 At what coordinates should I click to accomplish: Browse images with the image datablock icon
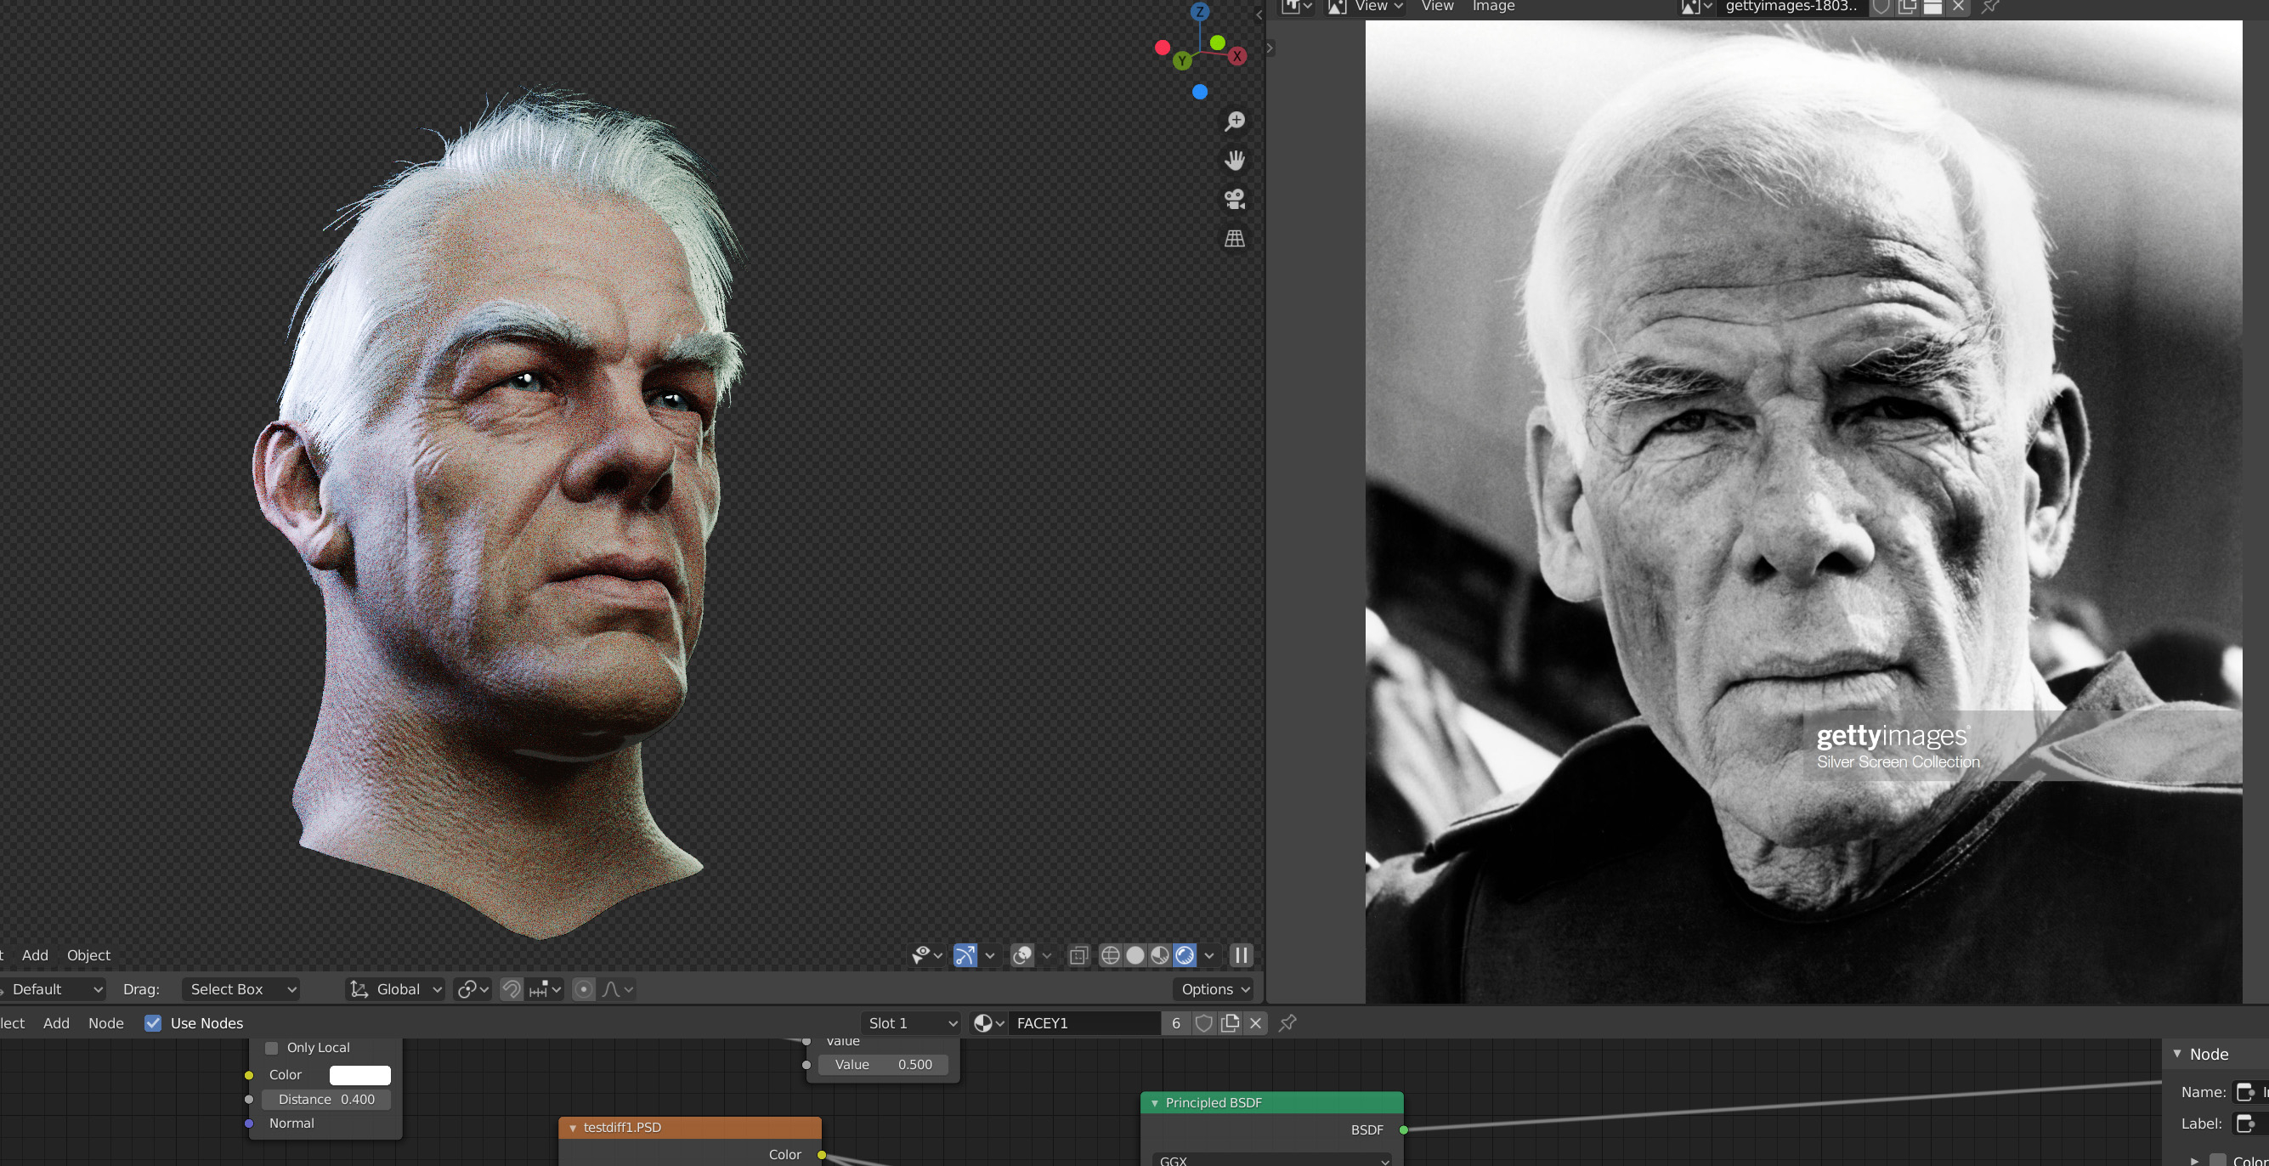[1696, 7]
